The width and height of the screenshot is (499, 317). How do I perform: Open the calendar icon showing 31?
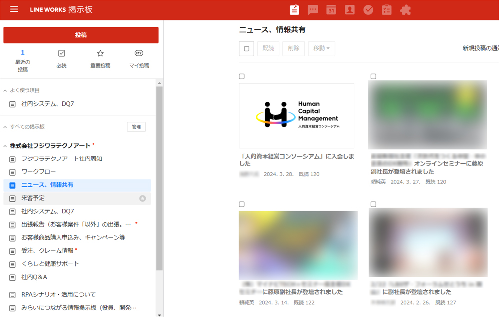pos(331,10)
